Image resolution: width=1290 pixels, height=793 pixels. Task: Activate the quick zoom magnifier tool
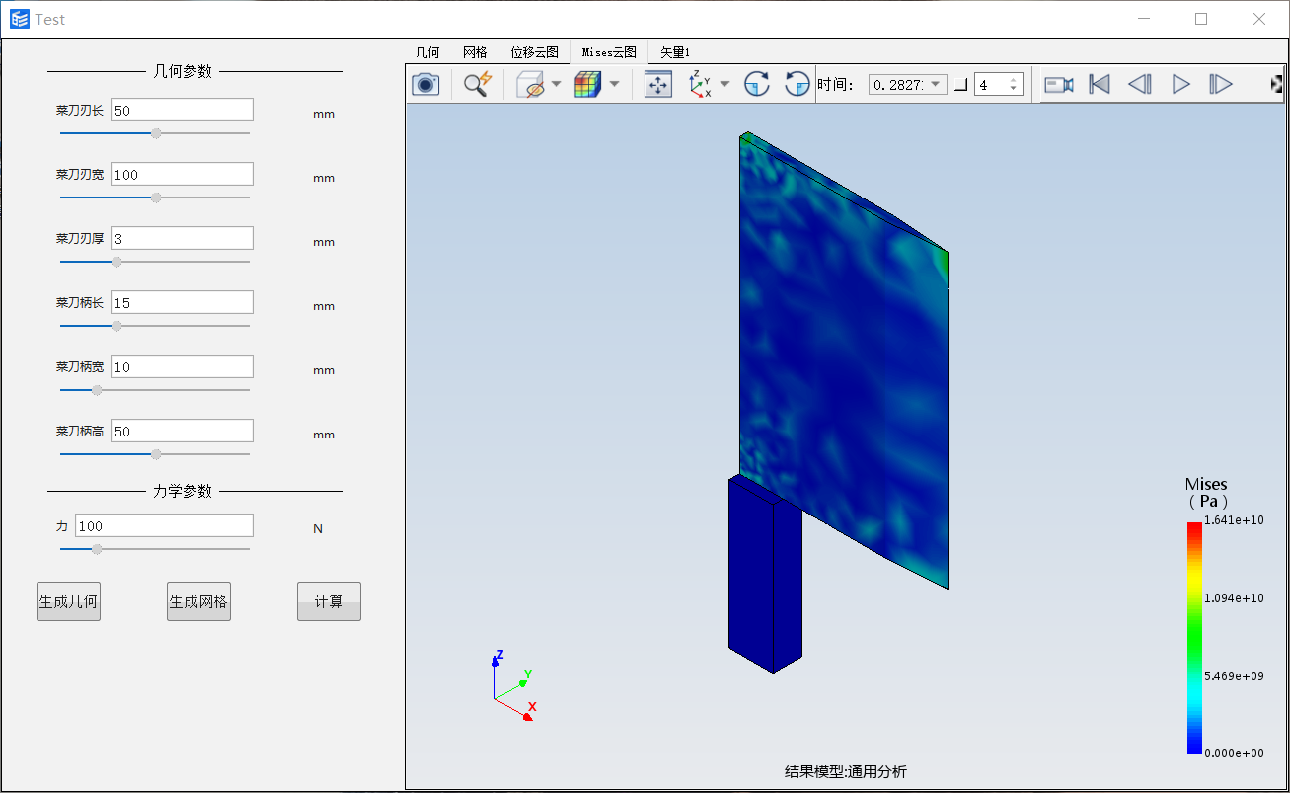click(478, 84)
